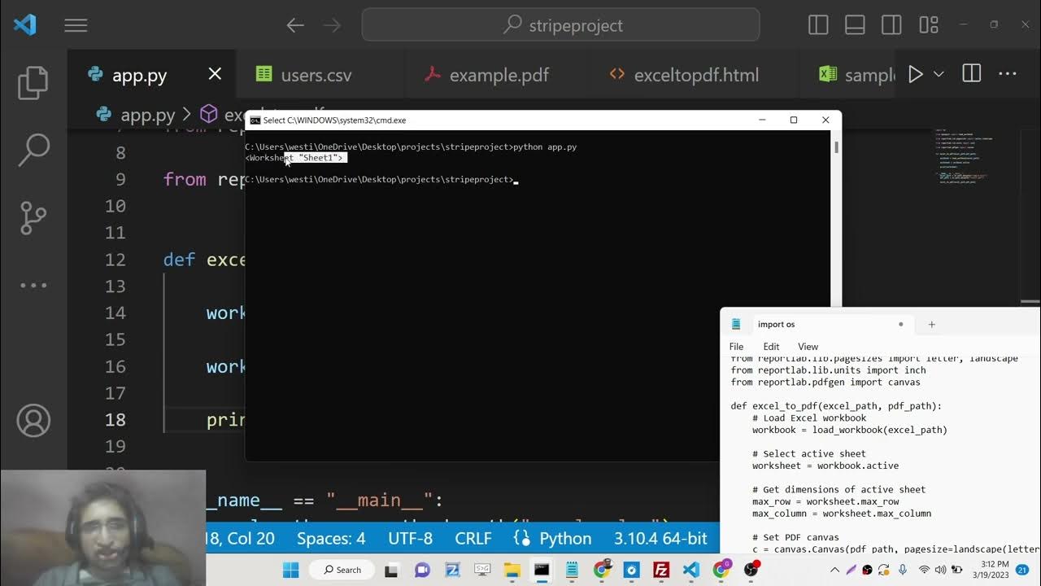Open the hamburger application menu
The width and height of the screenshot is (1041, 586).
click(x=76, y=26)
